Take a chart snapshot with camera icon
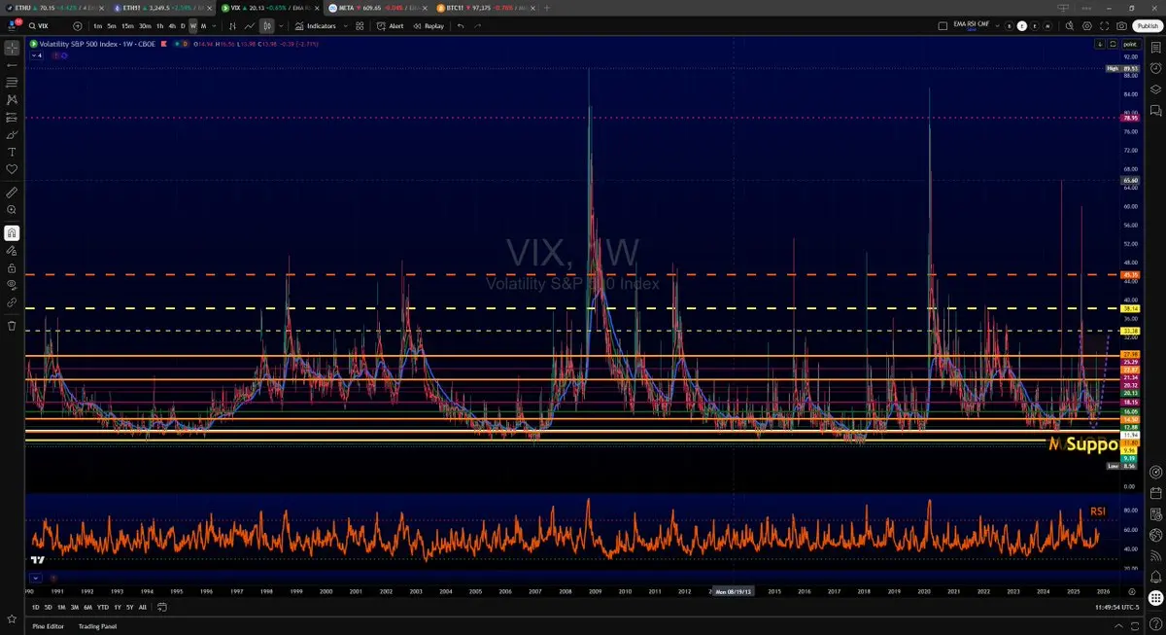 pos(1121,26)
